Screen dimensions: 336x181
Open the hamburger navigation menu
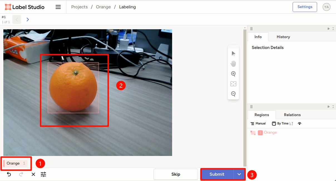(58, 7)
